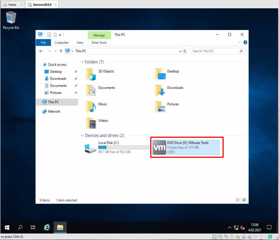Select the Documents folder in Folders
Viewport: 279px width, 240px height.
100,91
